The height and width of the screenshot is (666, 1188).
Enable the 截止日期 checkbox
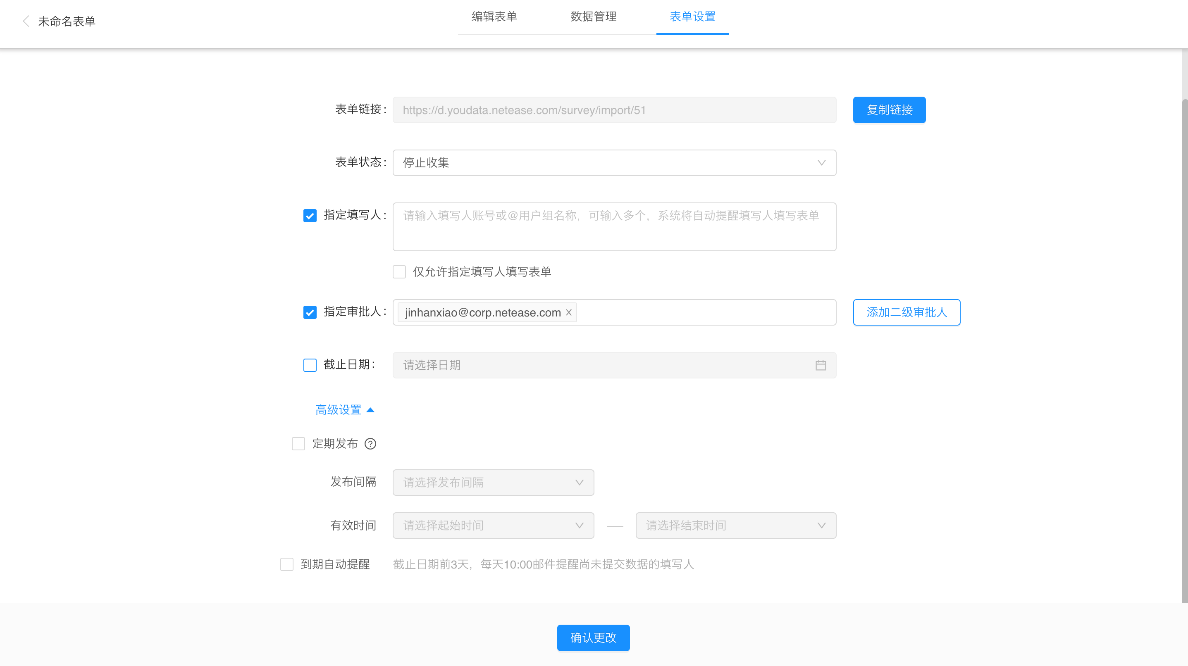tap(310, 365)
